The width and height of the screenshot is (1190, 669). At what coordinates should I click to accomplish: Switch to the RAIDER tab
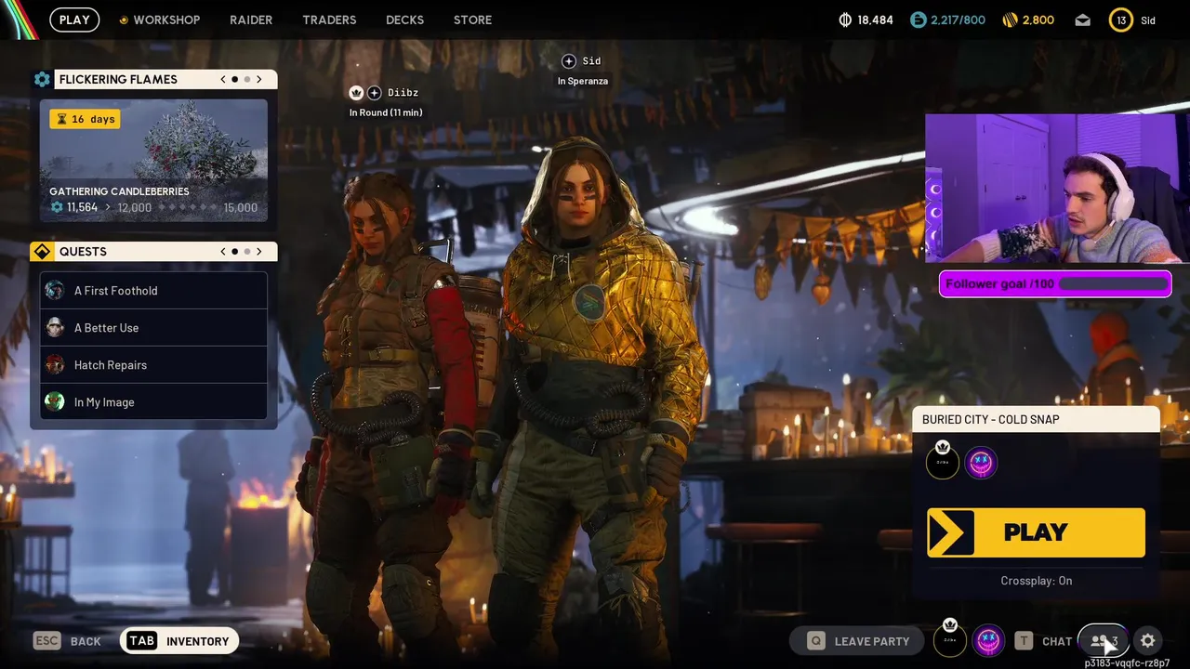point(251,20)
